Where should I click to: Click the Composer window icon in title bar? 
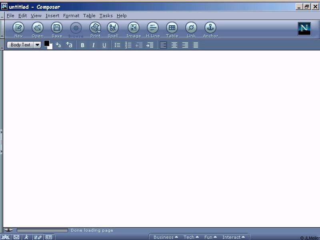4,6
